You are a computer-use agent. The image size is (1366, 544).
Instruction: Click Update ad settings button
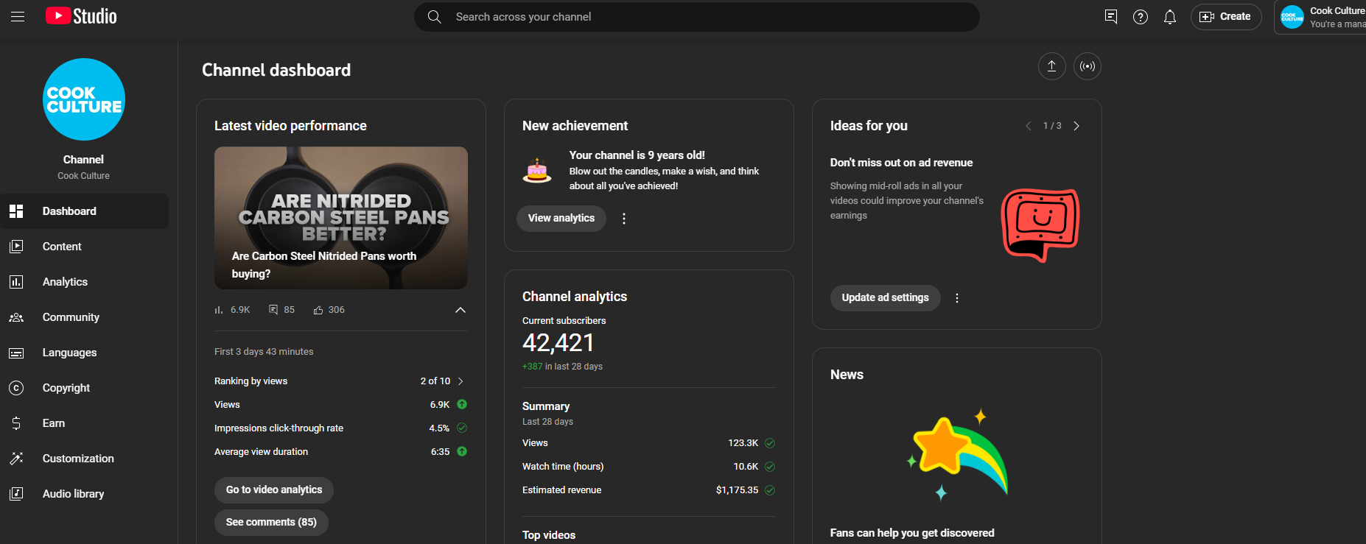[x=886, y=298]
